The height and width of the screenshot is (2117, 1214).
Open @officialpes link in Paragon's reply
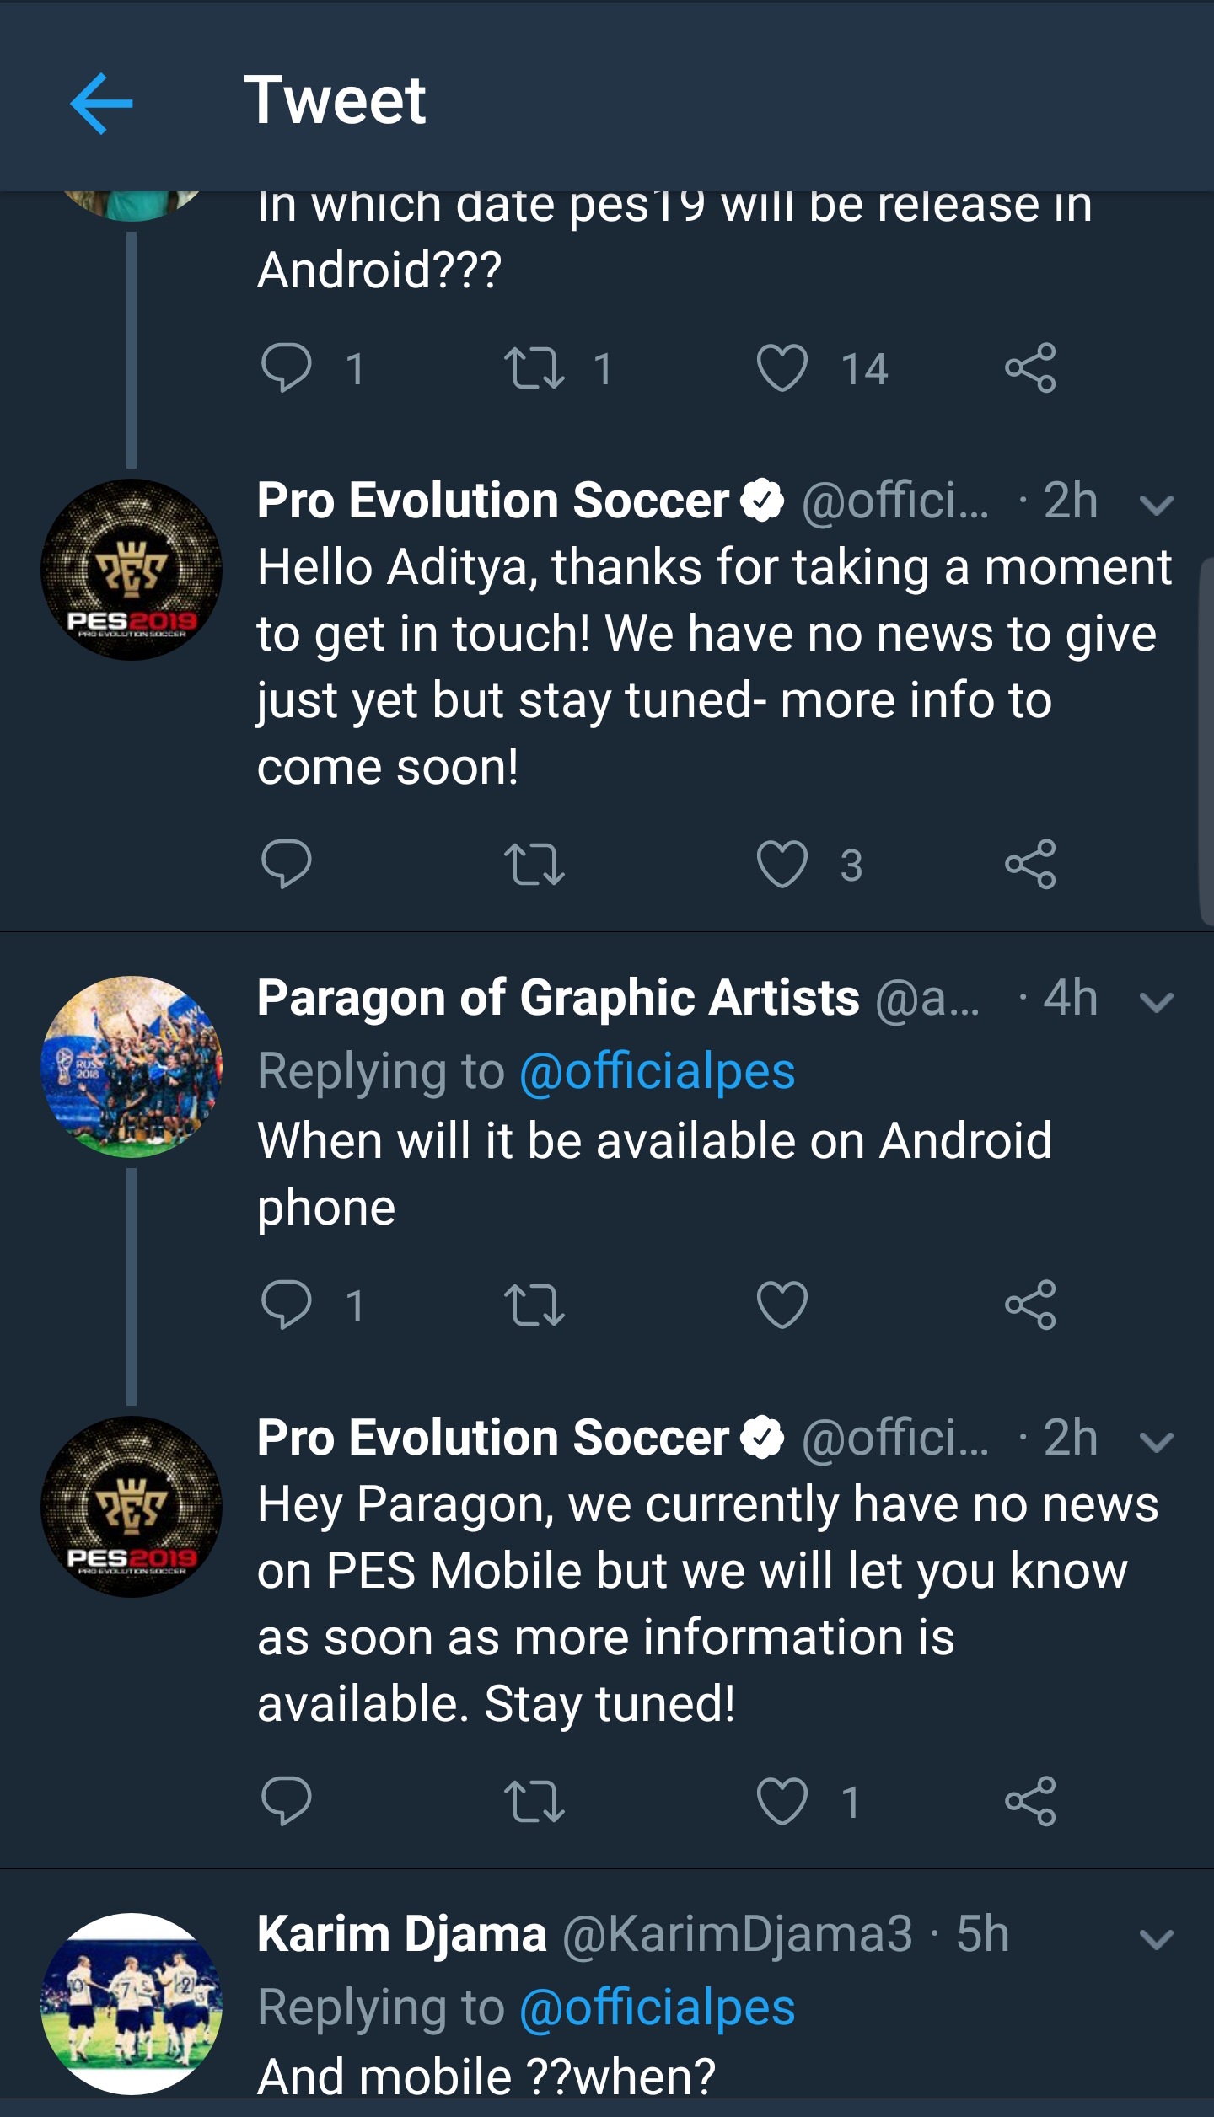pos(658,1071)
